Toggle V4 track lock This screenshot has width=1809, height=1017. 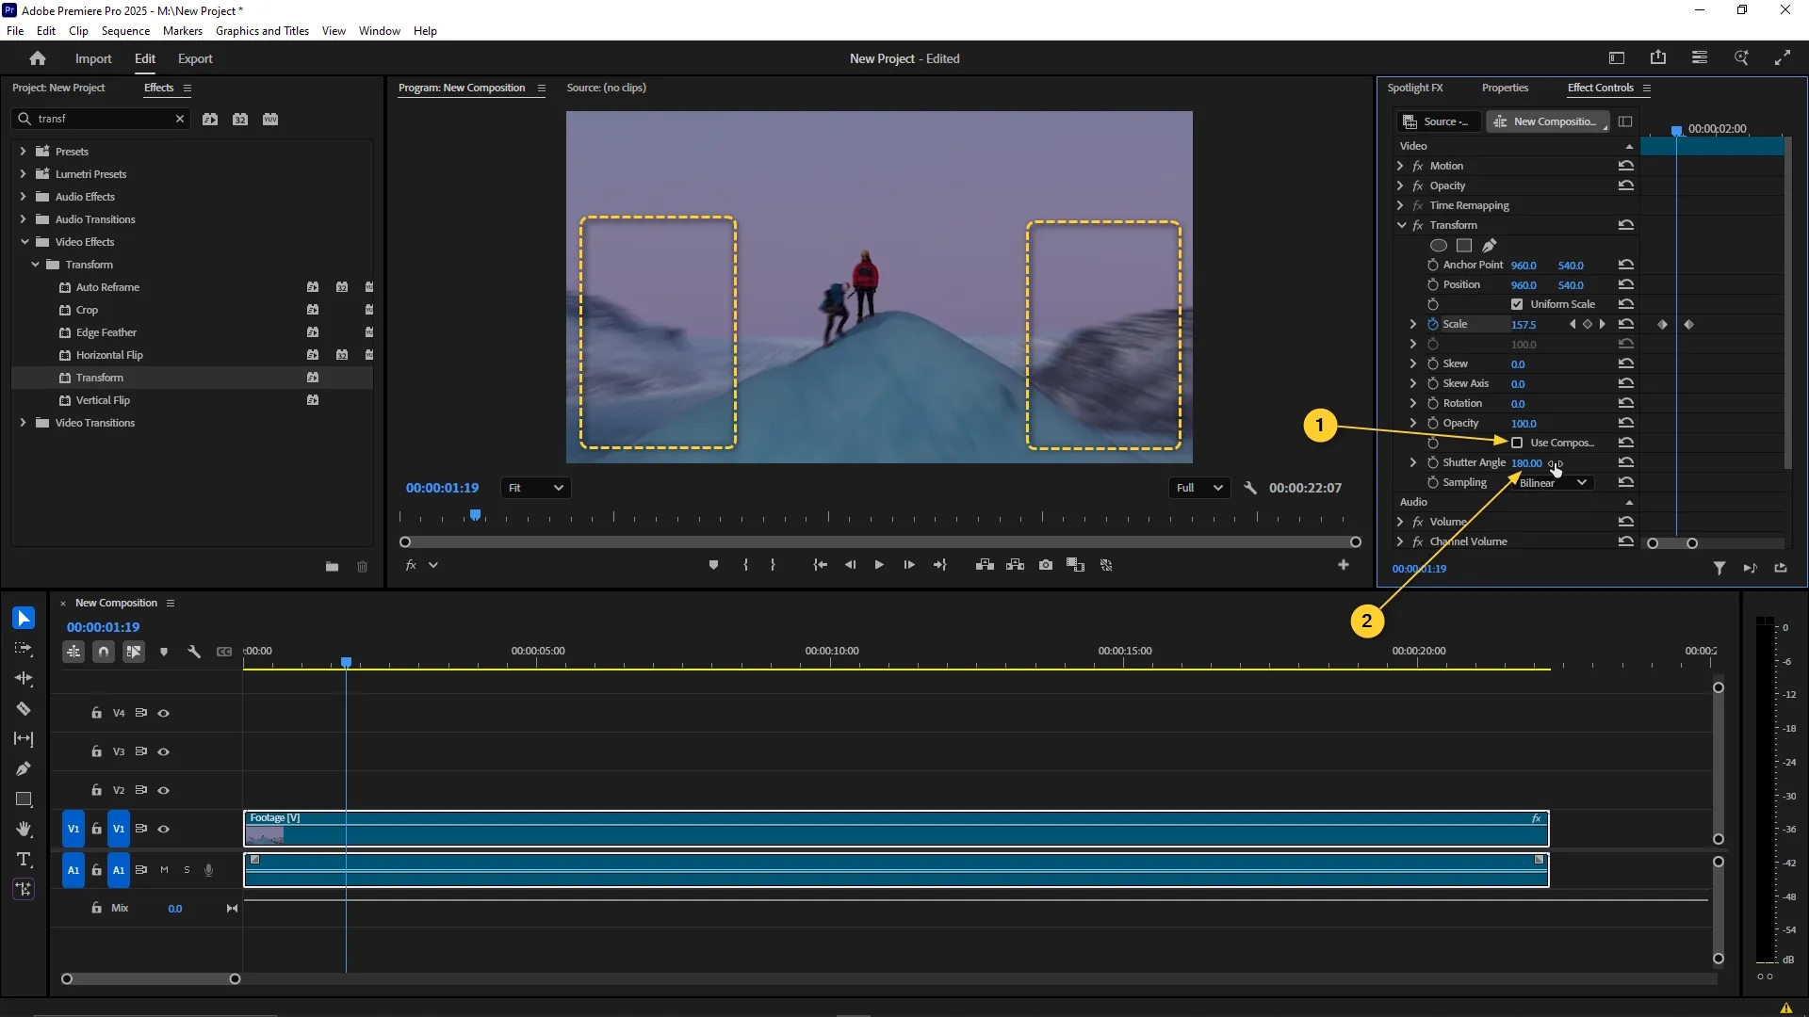(96, 714)
